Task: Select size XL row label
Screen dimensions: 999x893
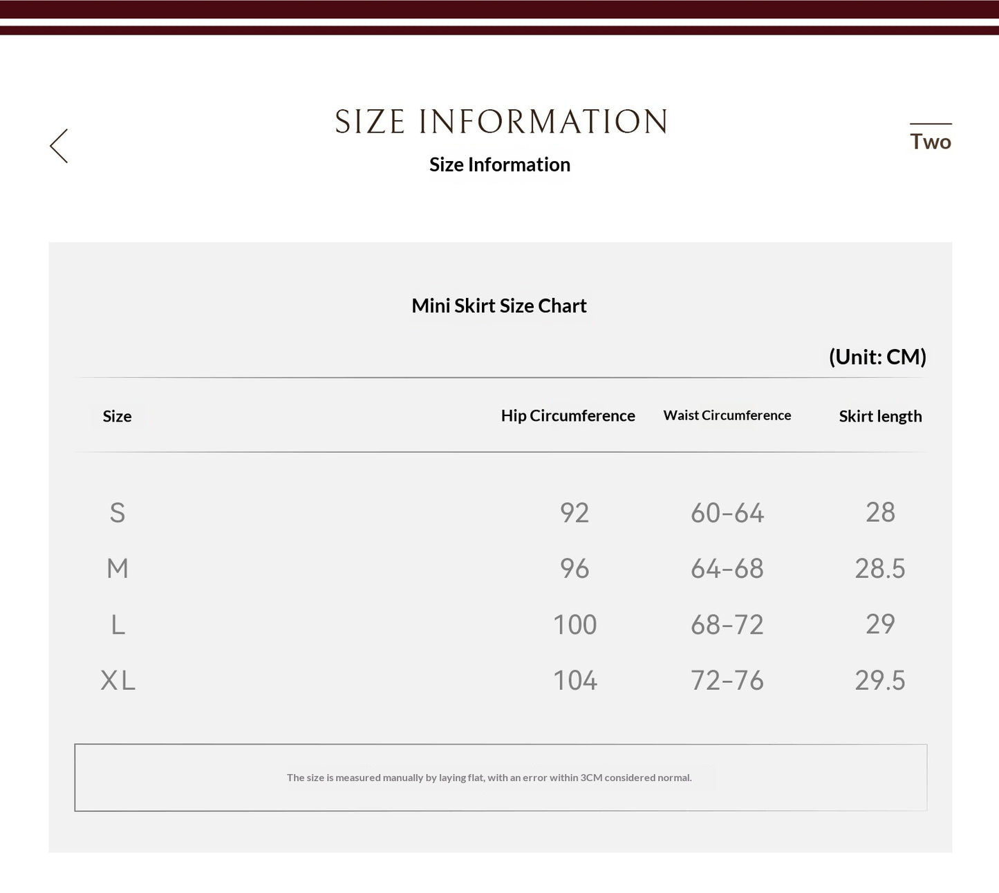Action: [x=118, y=681]
